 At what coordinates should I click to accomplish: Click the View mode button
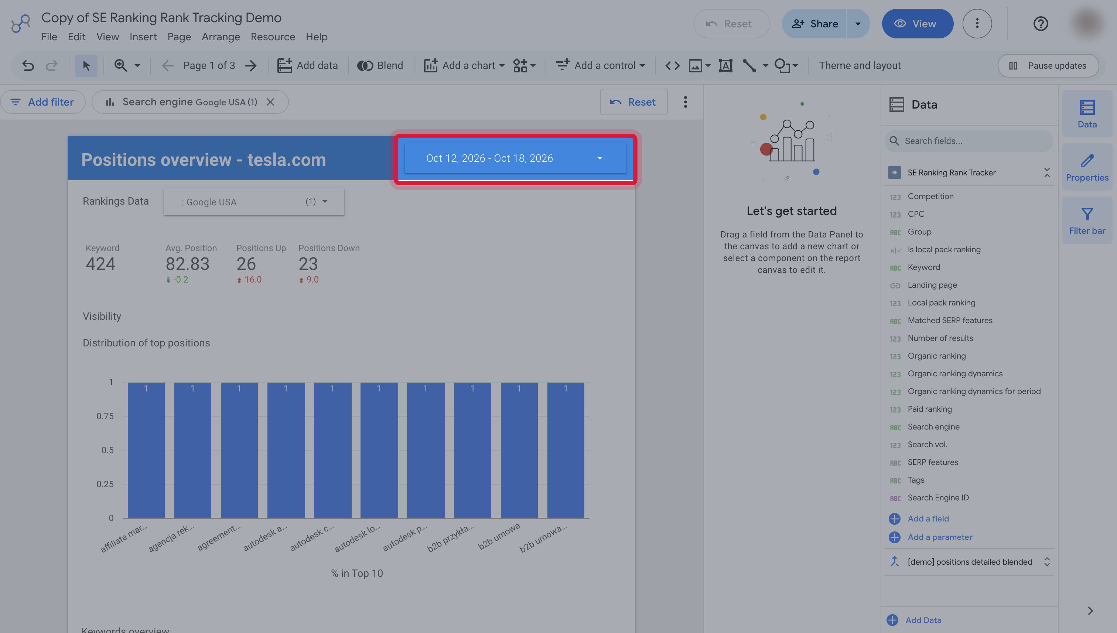click(x=918, y=24)
